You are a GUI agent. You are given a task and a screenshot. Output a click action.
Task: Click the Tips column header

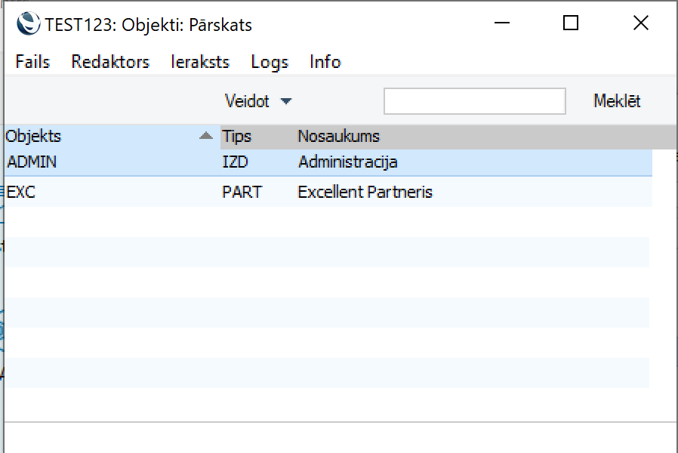[236, 137]
